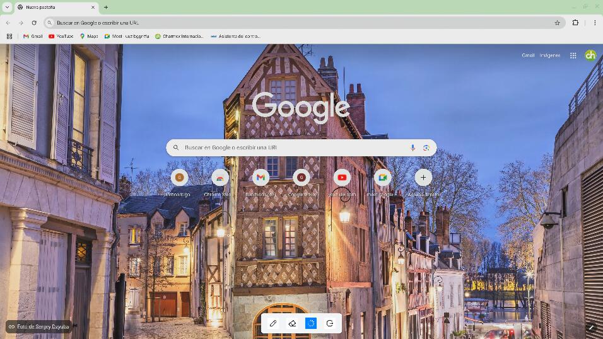Open the Maps bookmark
Image resolution: width=603 pixels, height=339 pixels.
pos(88,37)
